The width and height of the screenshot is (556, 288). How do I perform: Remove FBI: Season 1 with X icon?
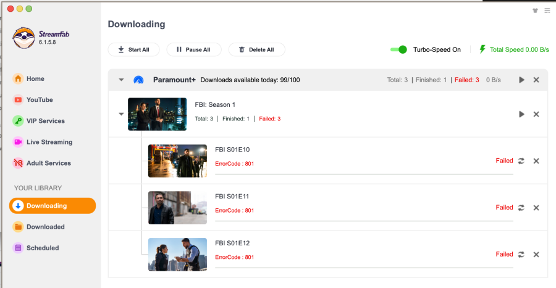536,114
